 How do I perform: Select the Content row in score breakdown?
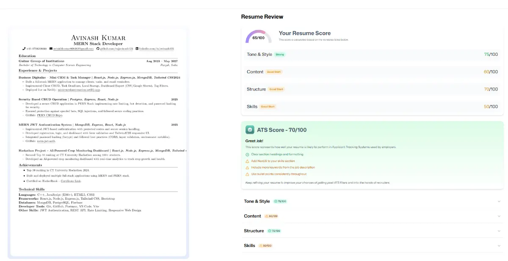tap(372, 71)
